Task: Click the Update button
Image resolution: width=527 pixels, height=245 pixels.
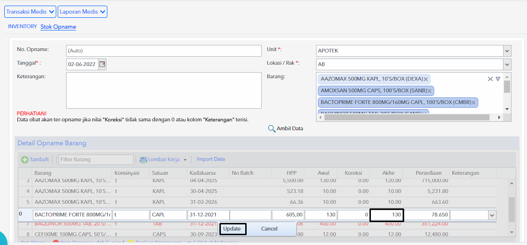Action: coord(233,229)
